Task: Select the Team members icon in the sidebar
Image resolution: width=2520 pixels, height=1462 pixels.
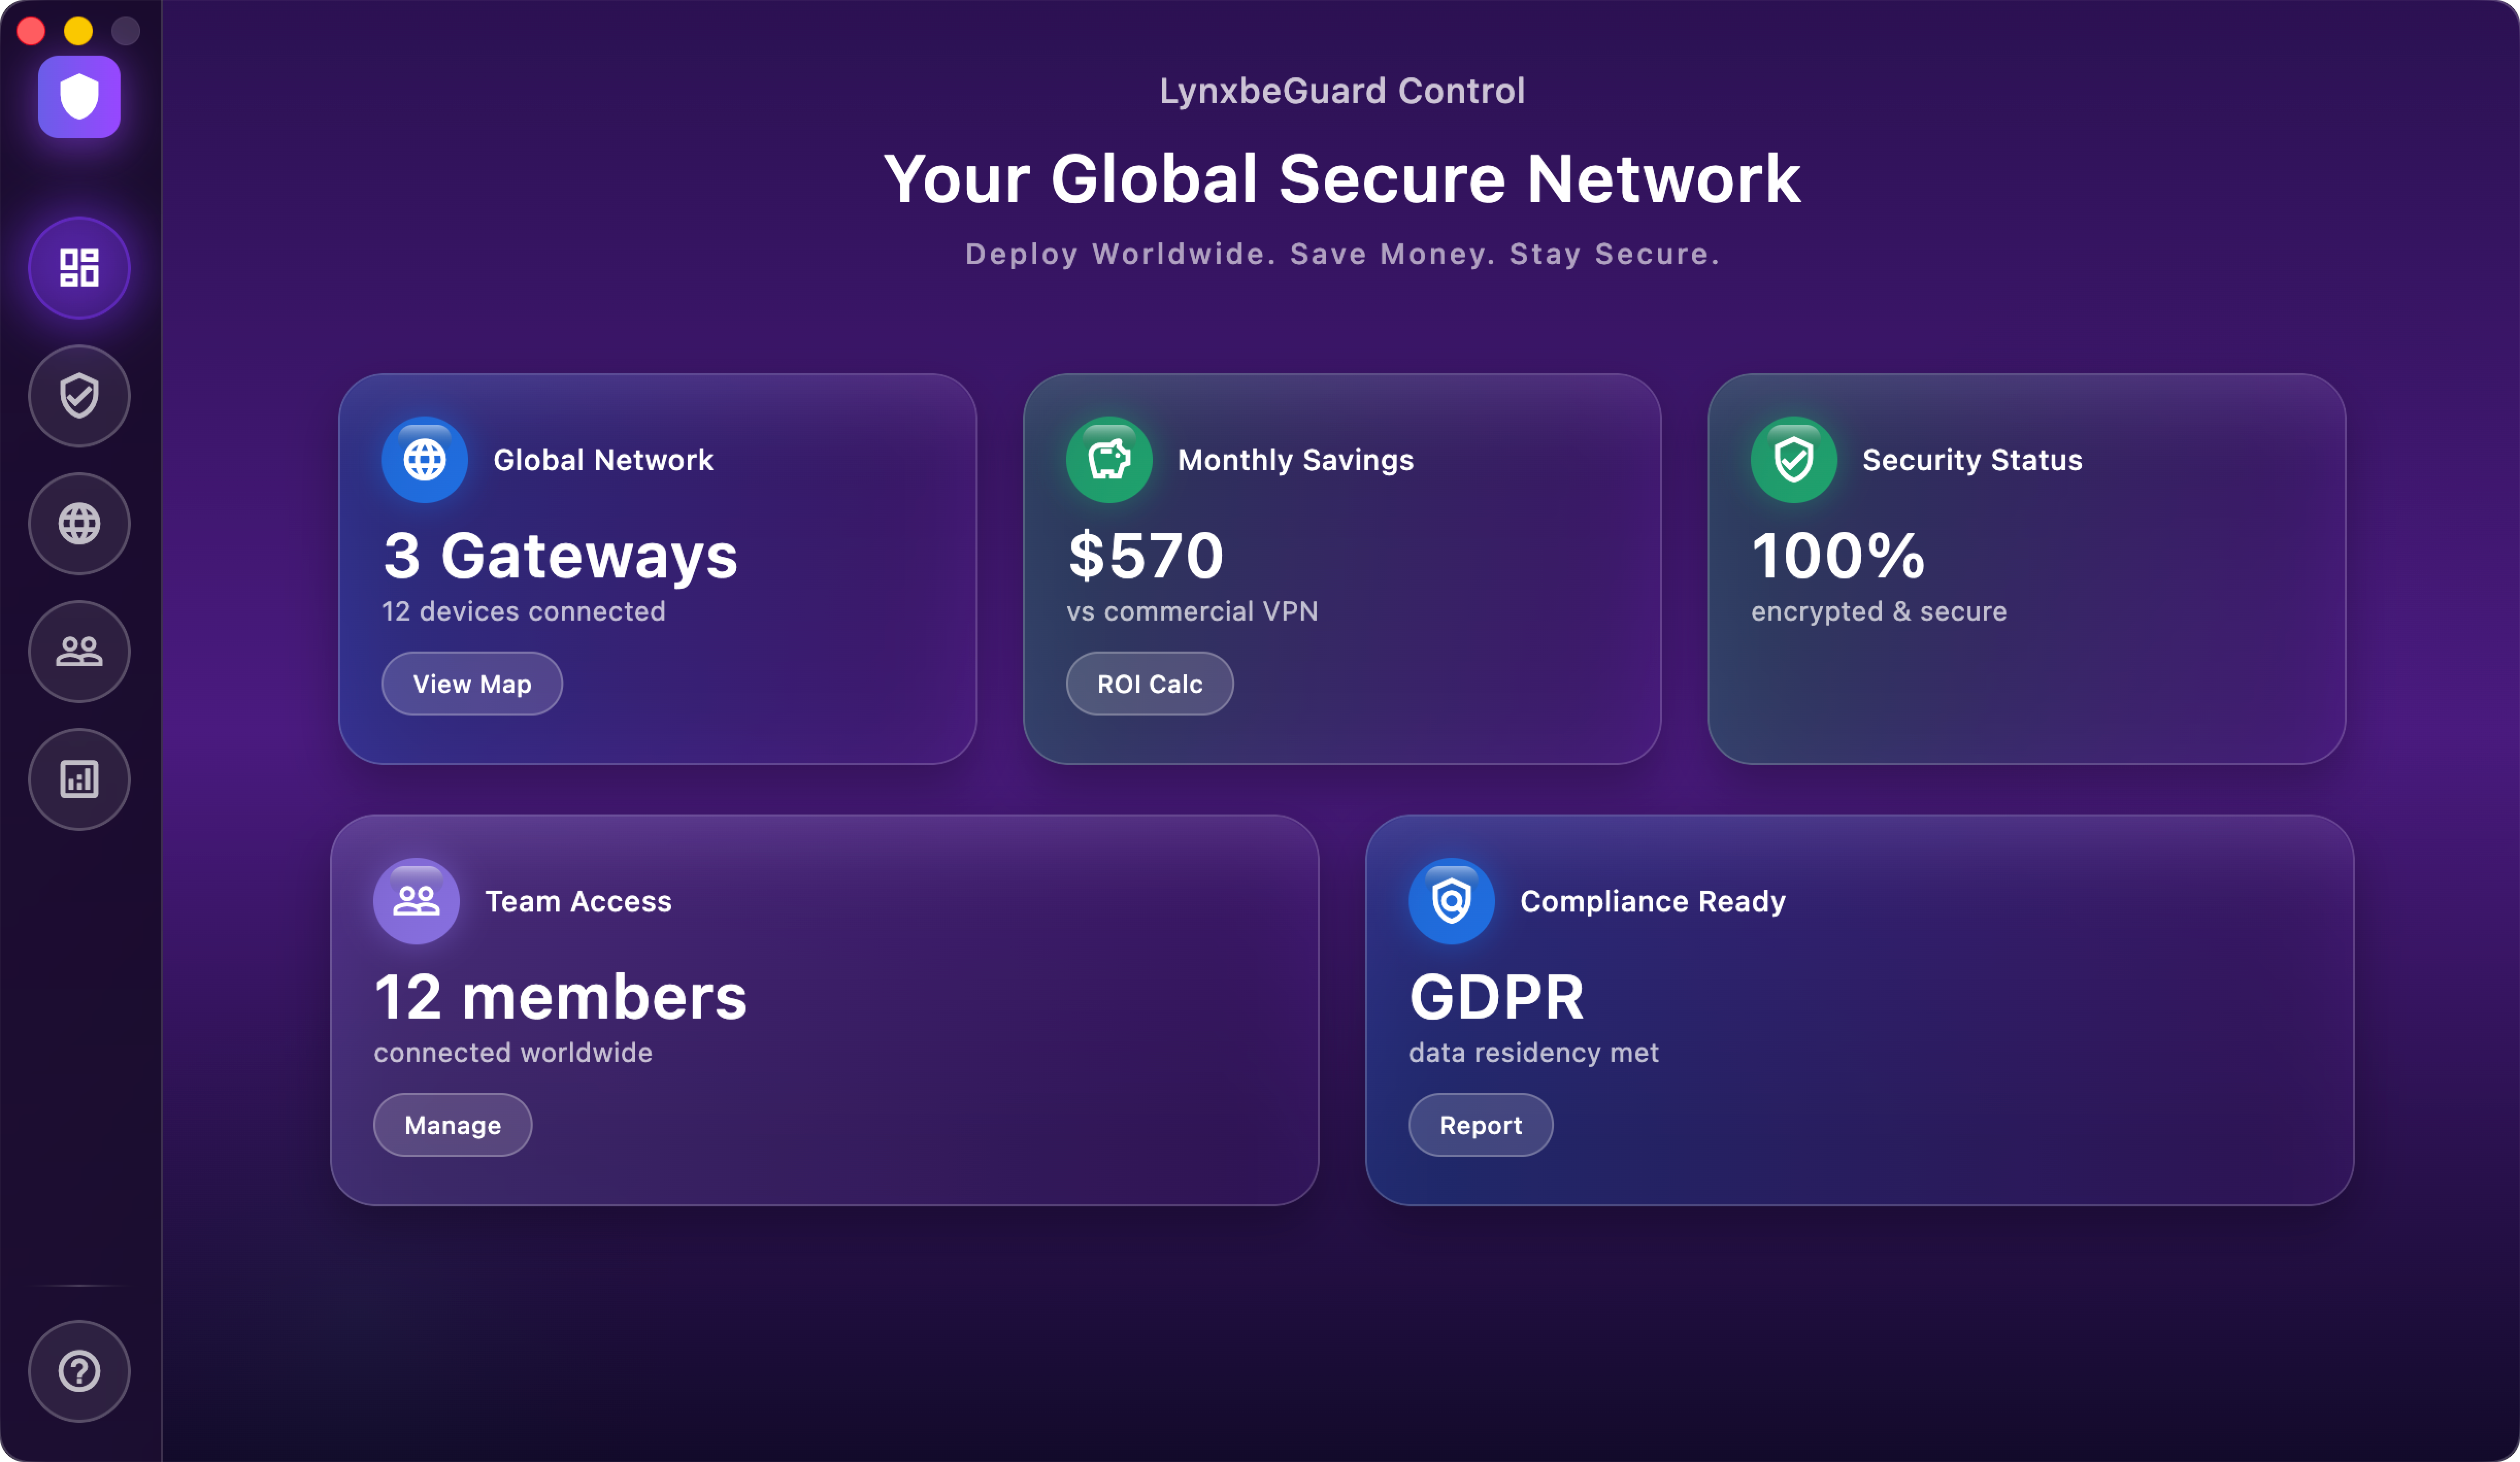Action: 79,651
